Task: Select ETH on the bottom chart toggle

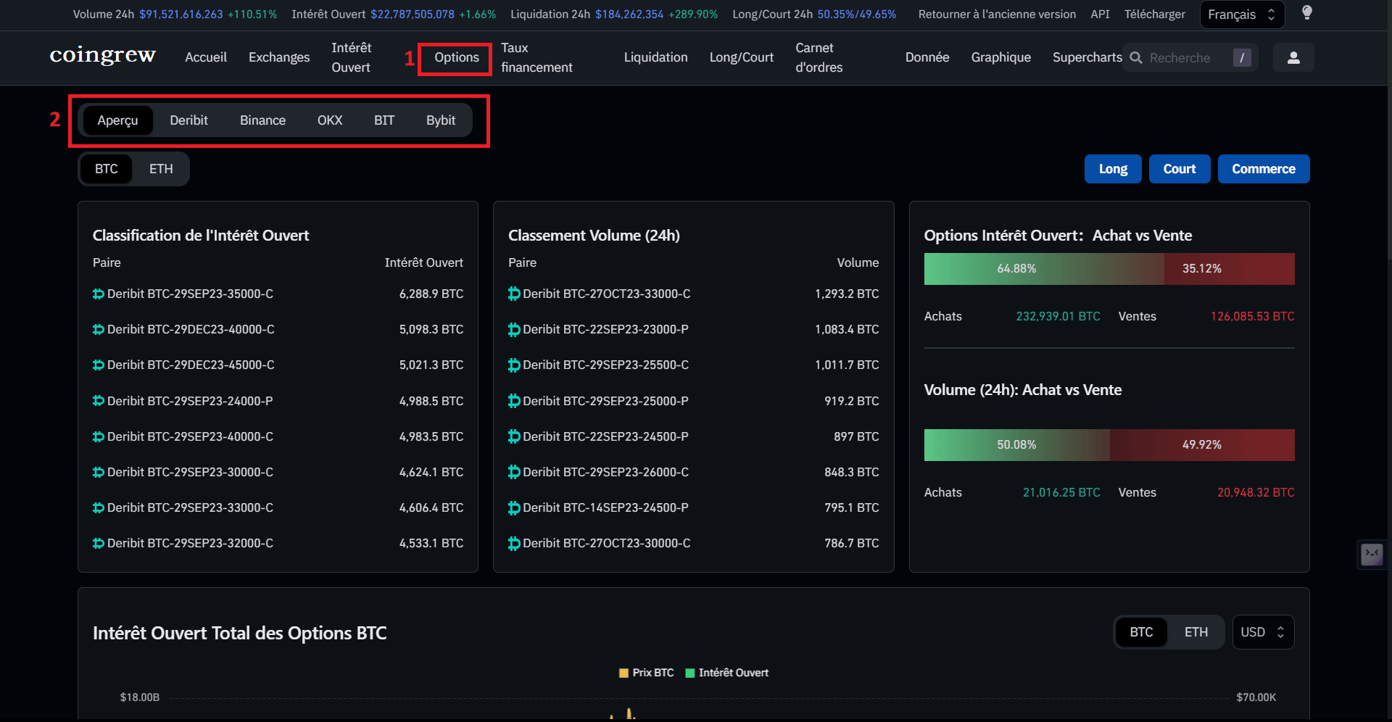Action: tap(1196, 631)
